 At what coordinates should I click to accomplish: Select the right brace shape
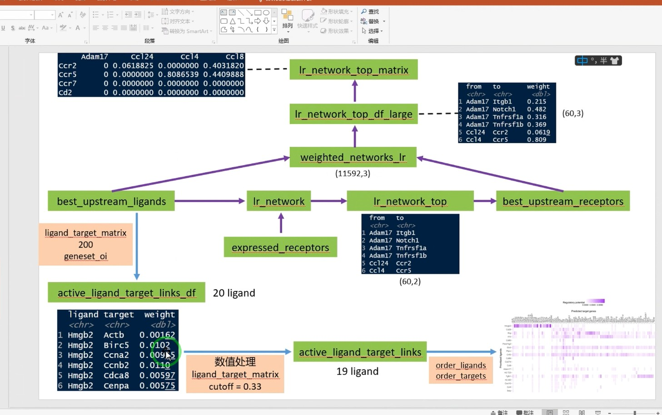click(x=266, y=30)
